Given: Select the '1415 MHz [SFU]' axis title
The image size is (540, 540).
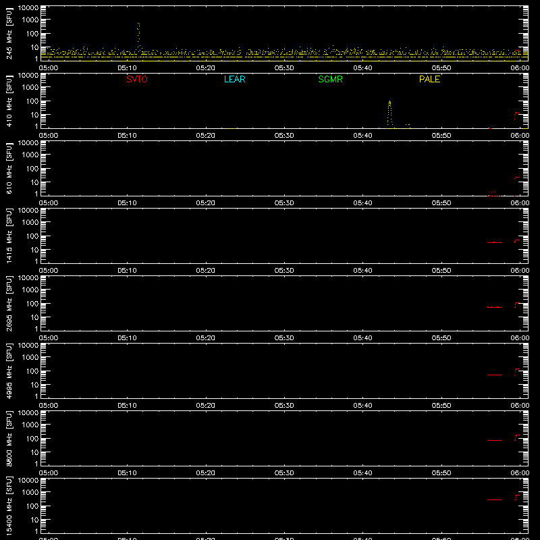Looking at the screenshot, I should click(x=9, y=236).
